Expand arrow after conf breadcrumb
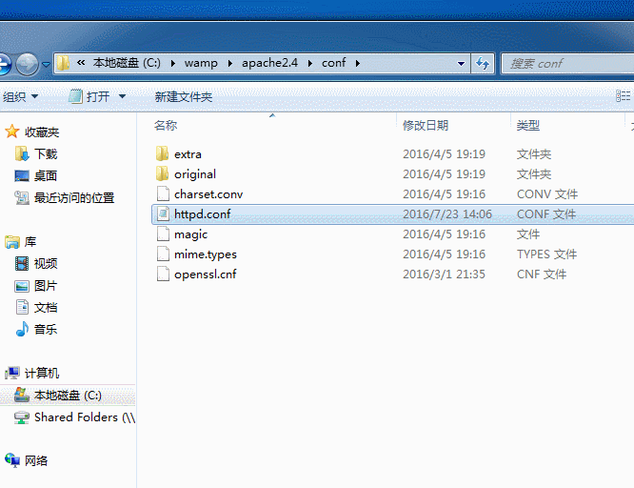The height and width of the screenshot is (488, 634). click(357, 63)
